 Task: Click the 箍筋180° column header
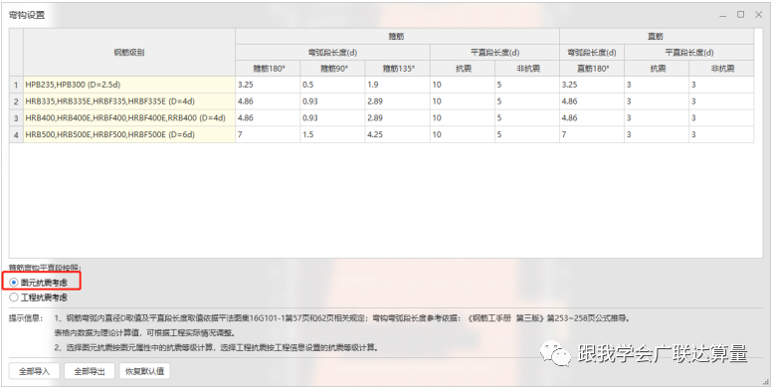click(x=268, y=69)
